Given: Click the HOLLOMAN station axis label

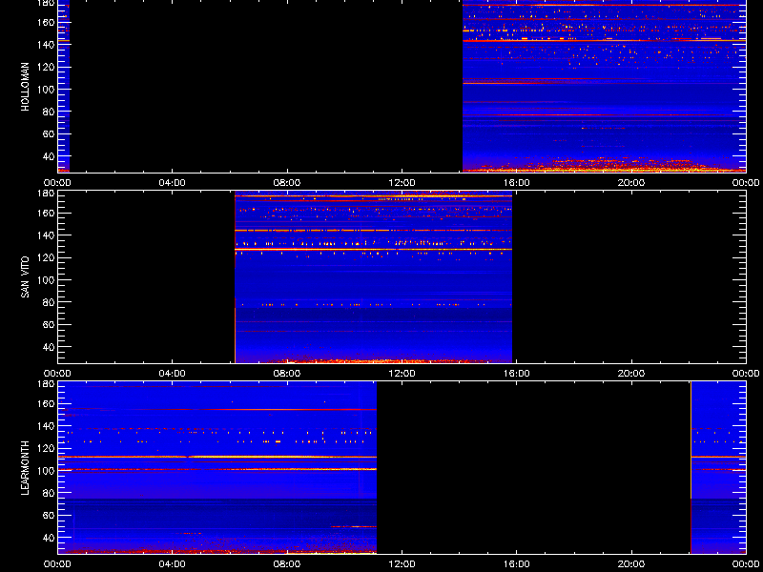Looking at the screenshot, I should pyautogui.click(x=26, y=87).
